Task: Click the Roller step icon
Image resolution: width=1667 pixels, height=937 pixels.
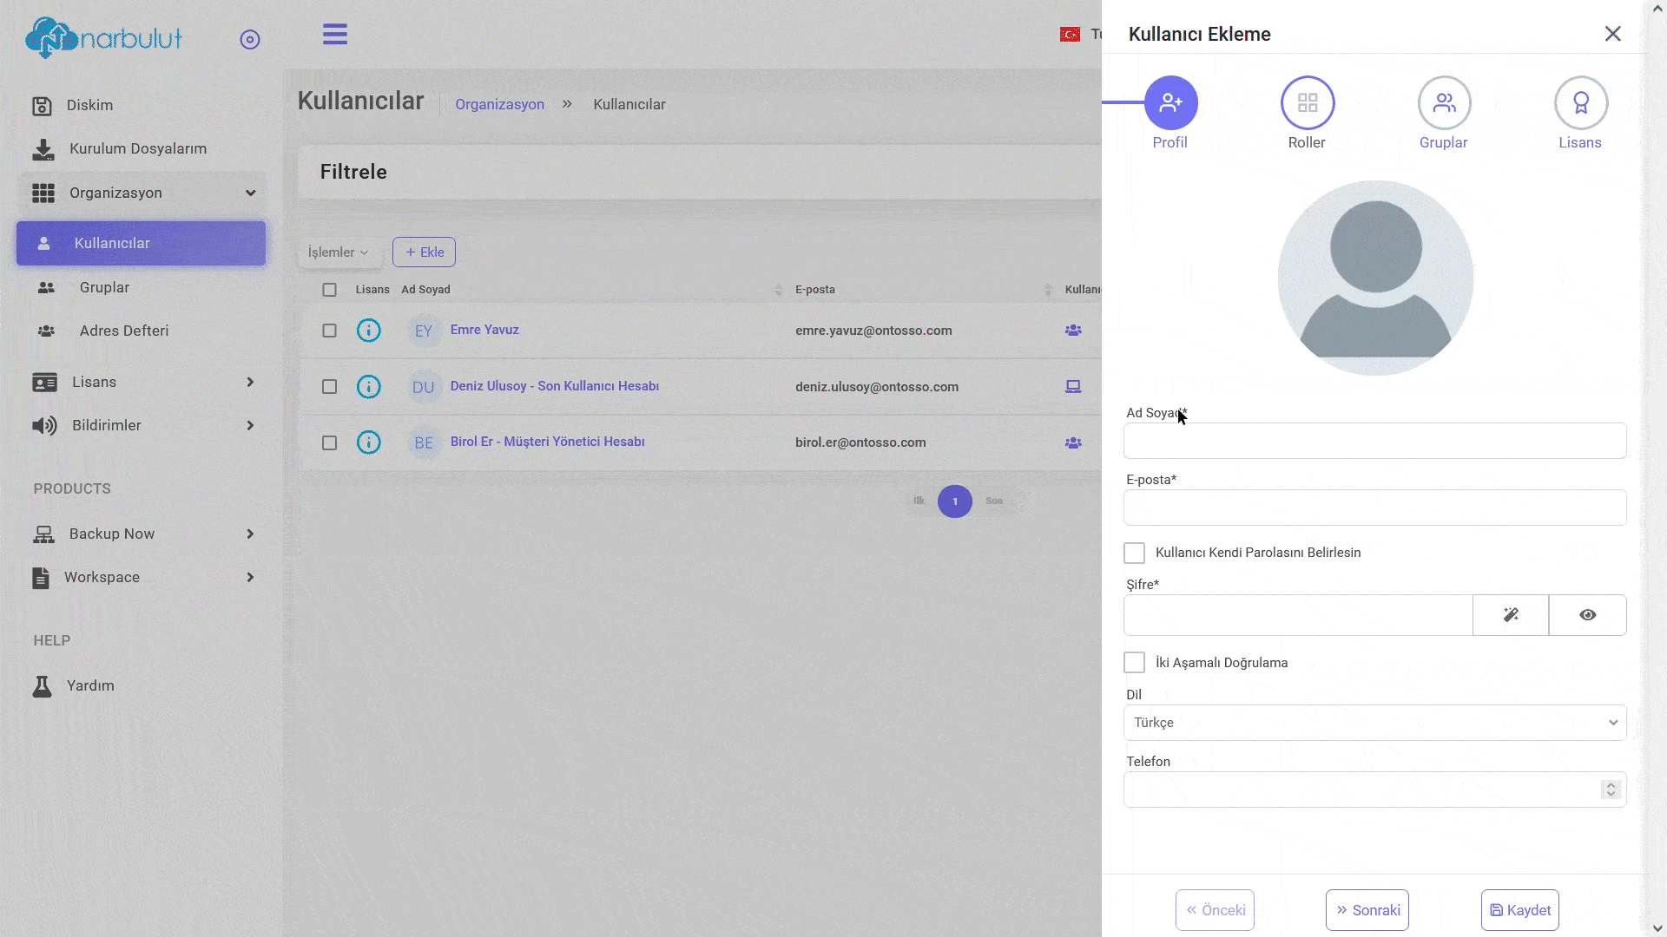Action: pyautogui.click(x=1307, y=103)
